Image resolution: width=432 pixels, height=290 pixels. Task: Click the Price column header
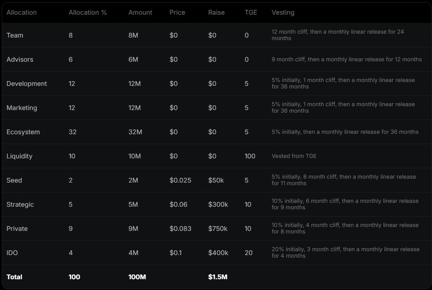tap(177, 13)
